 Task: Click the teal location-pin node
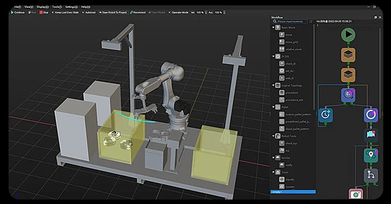point(371,155)
